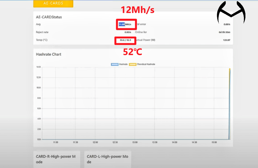Click the 14:30 time axis label
This screenshot has width=258, height=168.
[194, 142]
